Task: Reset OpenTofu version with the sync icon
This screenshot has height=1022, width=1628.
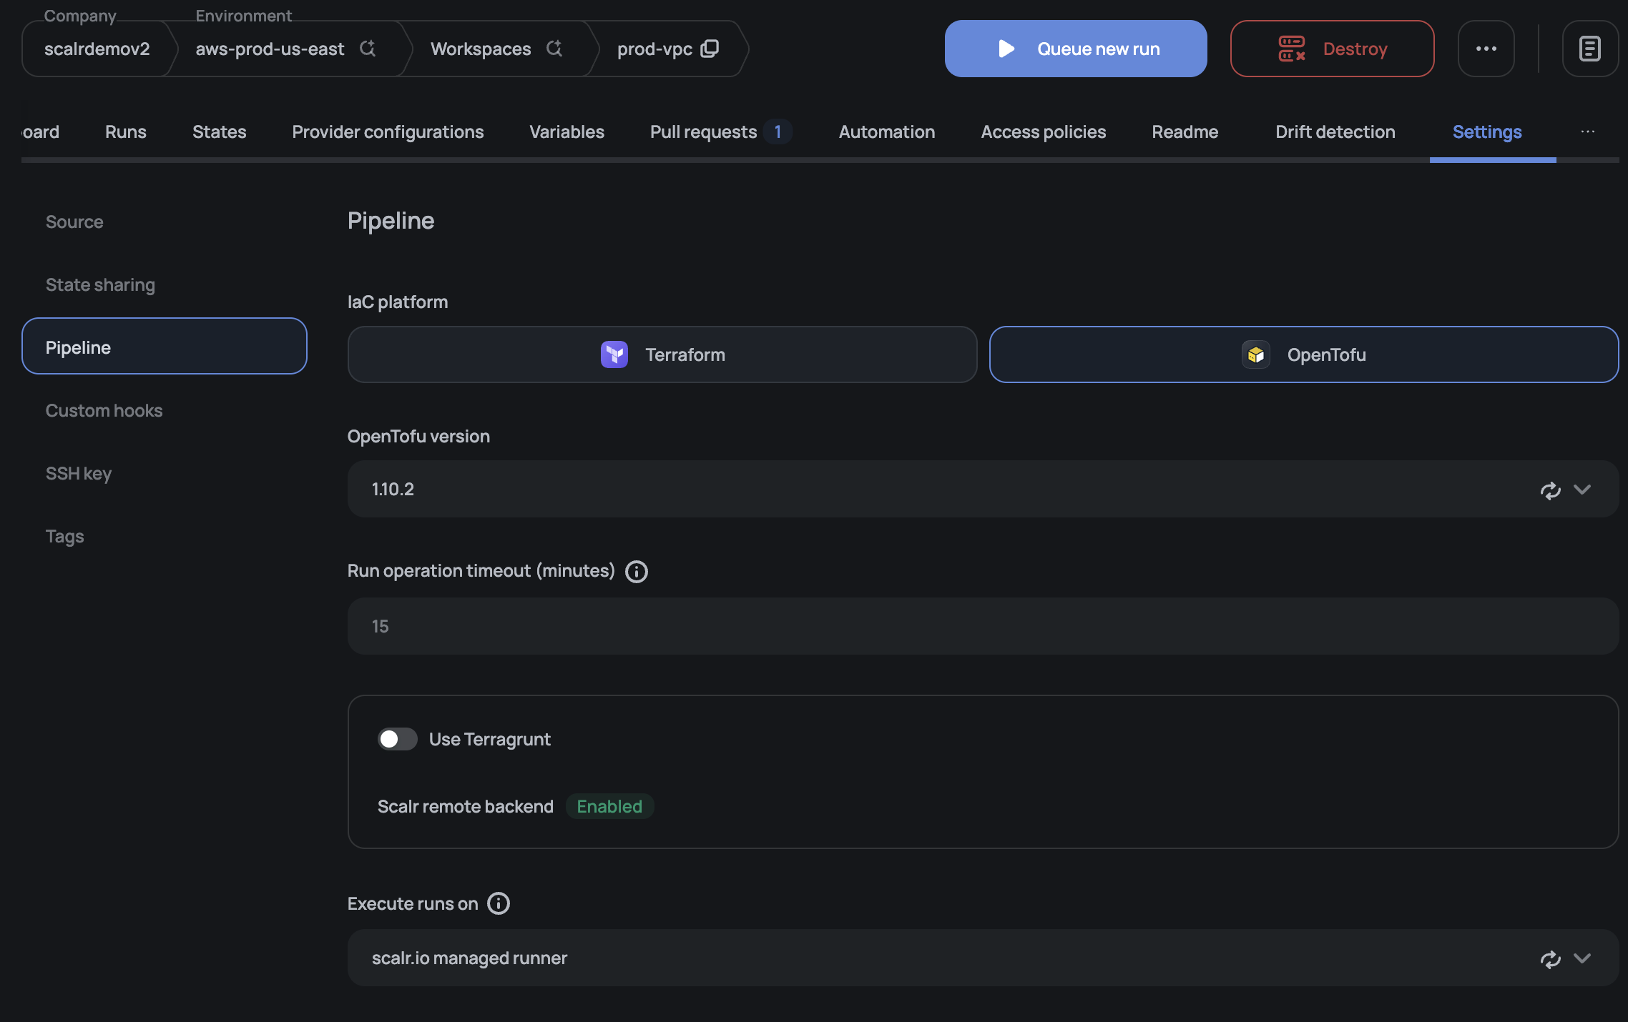Action: (x=1550, y=490)
